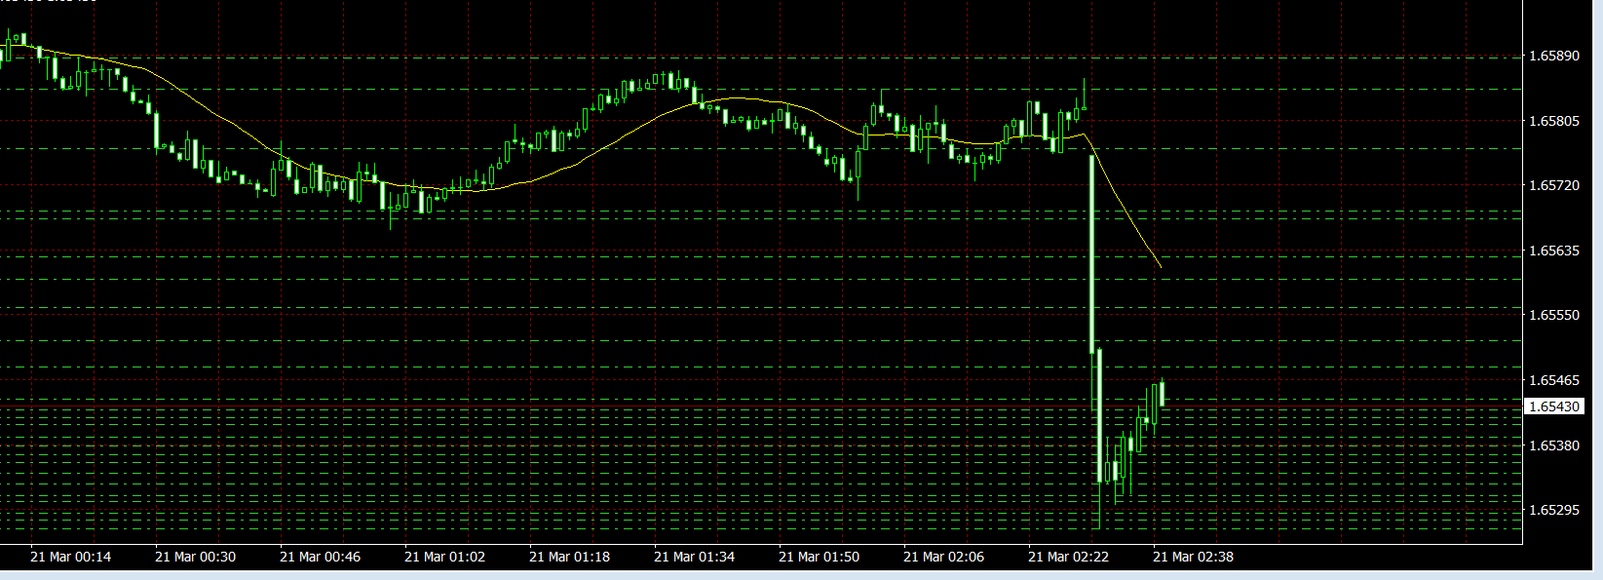Select the 21 Mar 02:06 time label
Viewport: 1603px width, 580px height.
(943, 557)
